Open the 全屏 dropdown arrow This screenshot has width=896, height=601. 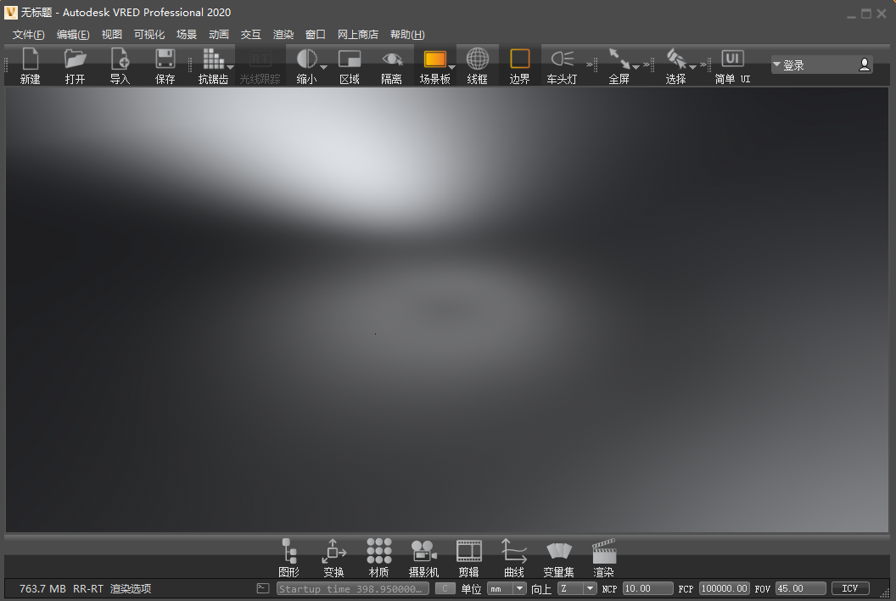pyautogui.click(x=636, y=67)
